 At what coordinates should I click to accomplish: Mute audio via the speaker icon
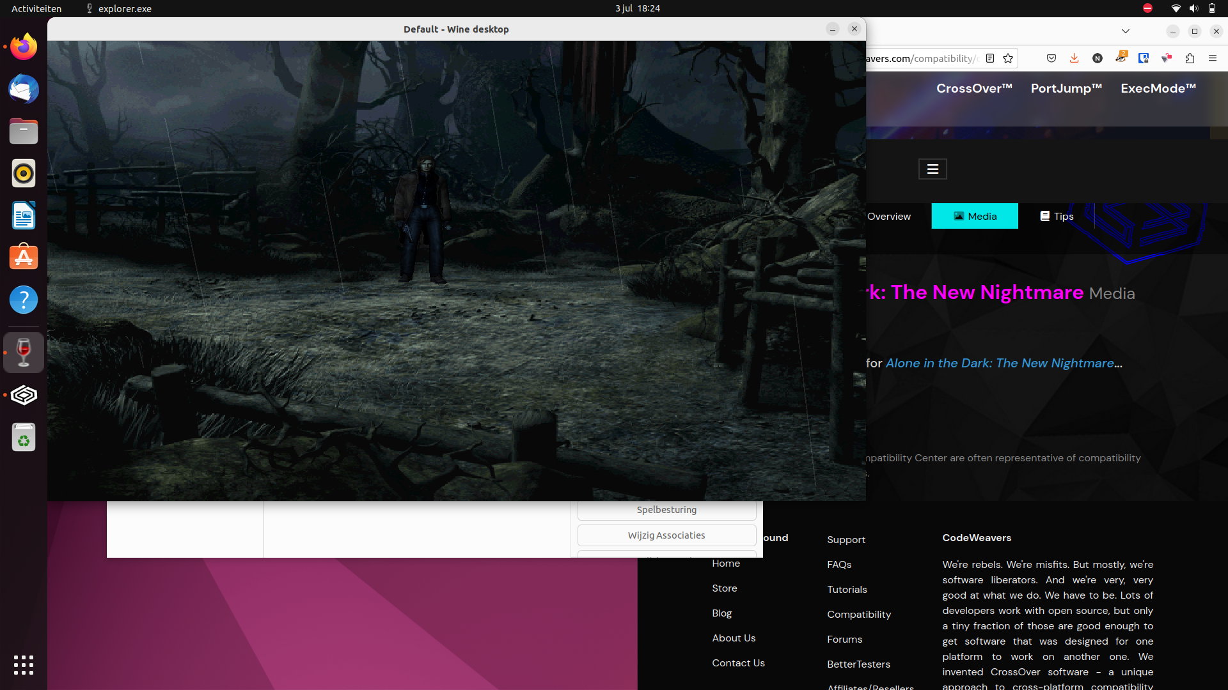coord(1194,8)
